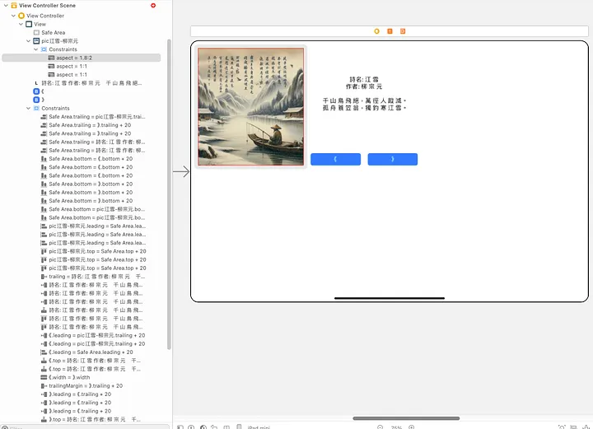Click the storyboard entry point arrow

click(181, 171)
